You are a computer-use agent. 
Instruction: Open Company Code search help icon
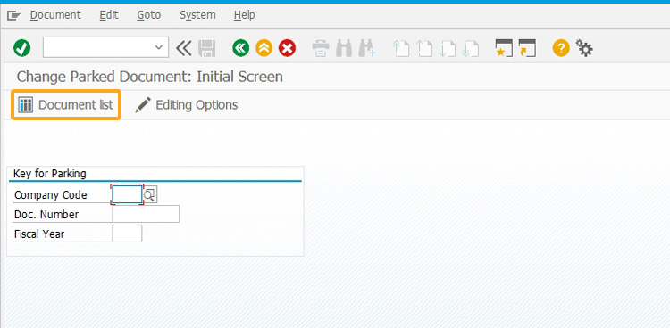(150, 195)
